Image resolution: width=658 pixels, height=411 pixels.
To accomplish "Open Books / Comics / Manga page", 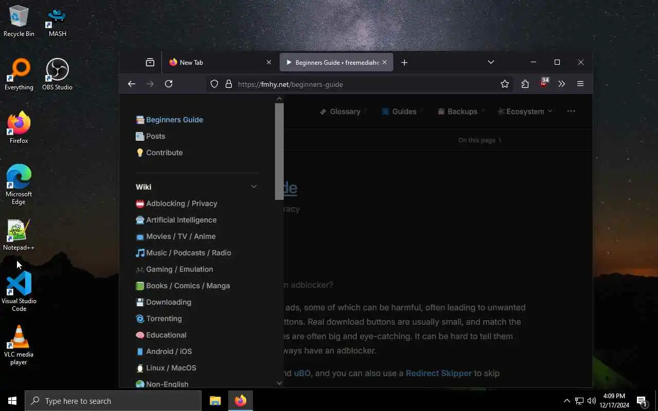I will [183, 286].
